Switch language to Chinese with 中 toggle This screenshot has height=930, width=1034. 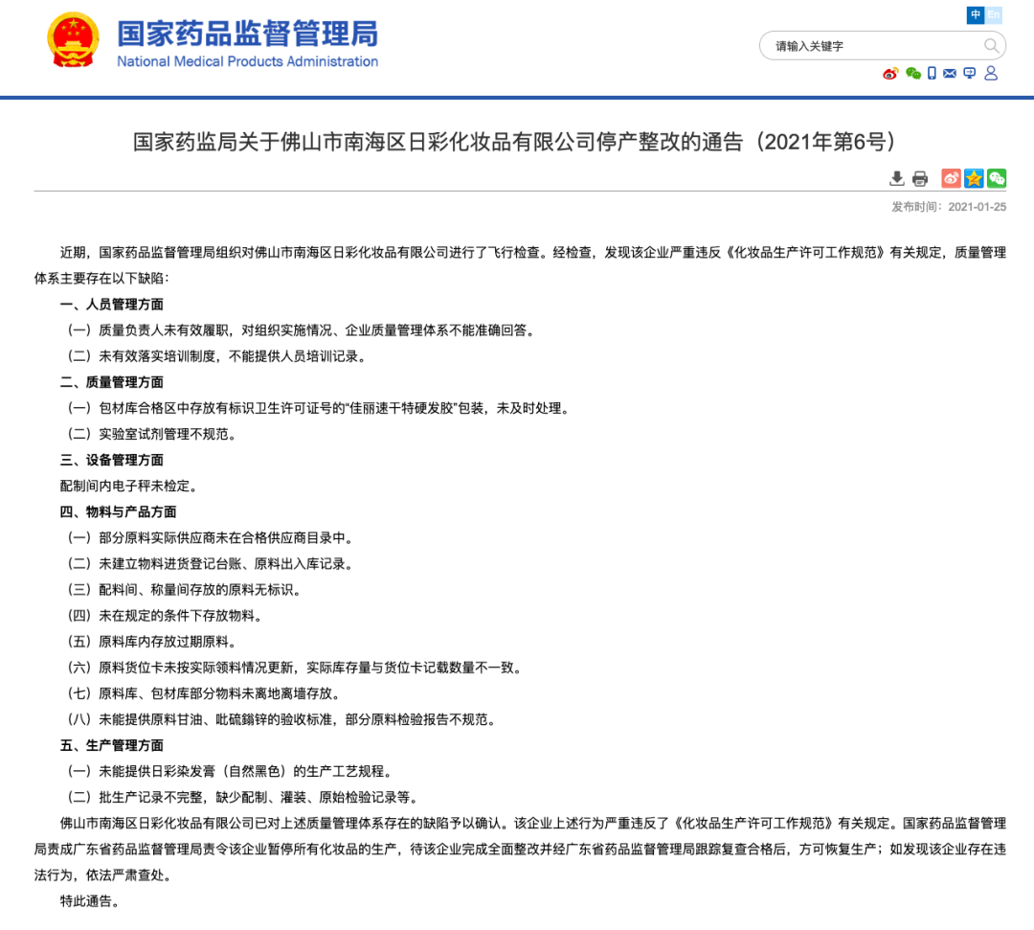976,14
